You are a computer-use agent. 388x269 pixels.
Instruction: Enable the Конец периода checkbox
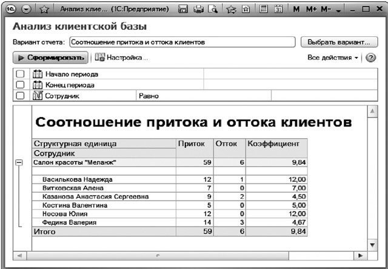point(20,85)
